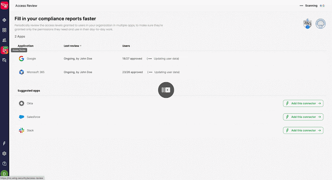Screen dimensions: 332x180
Task: Open the lightning connectors sidebar icon
Action: (4, 143)
